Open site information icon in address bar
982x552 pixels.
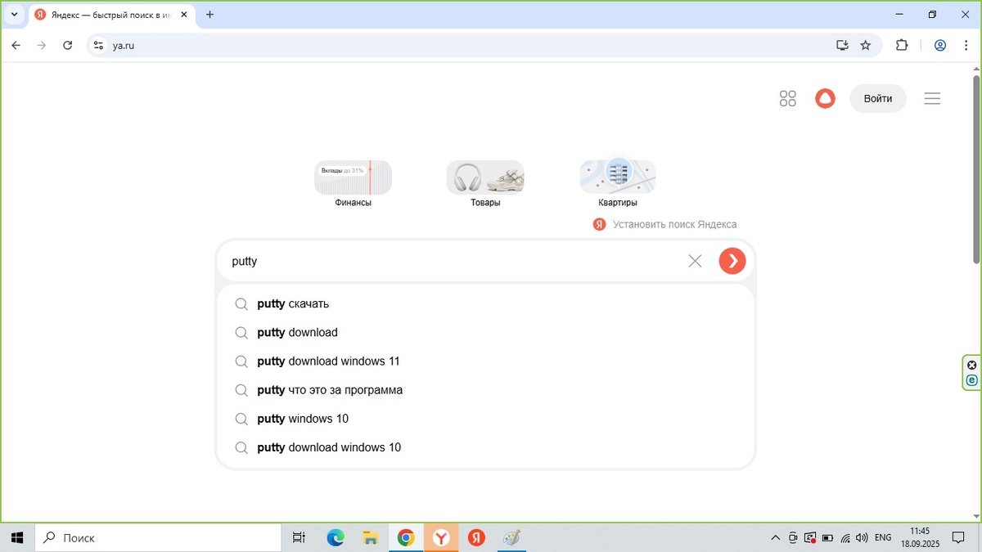click(x=98, y=46)
